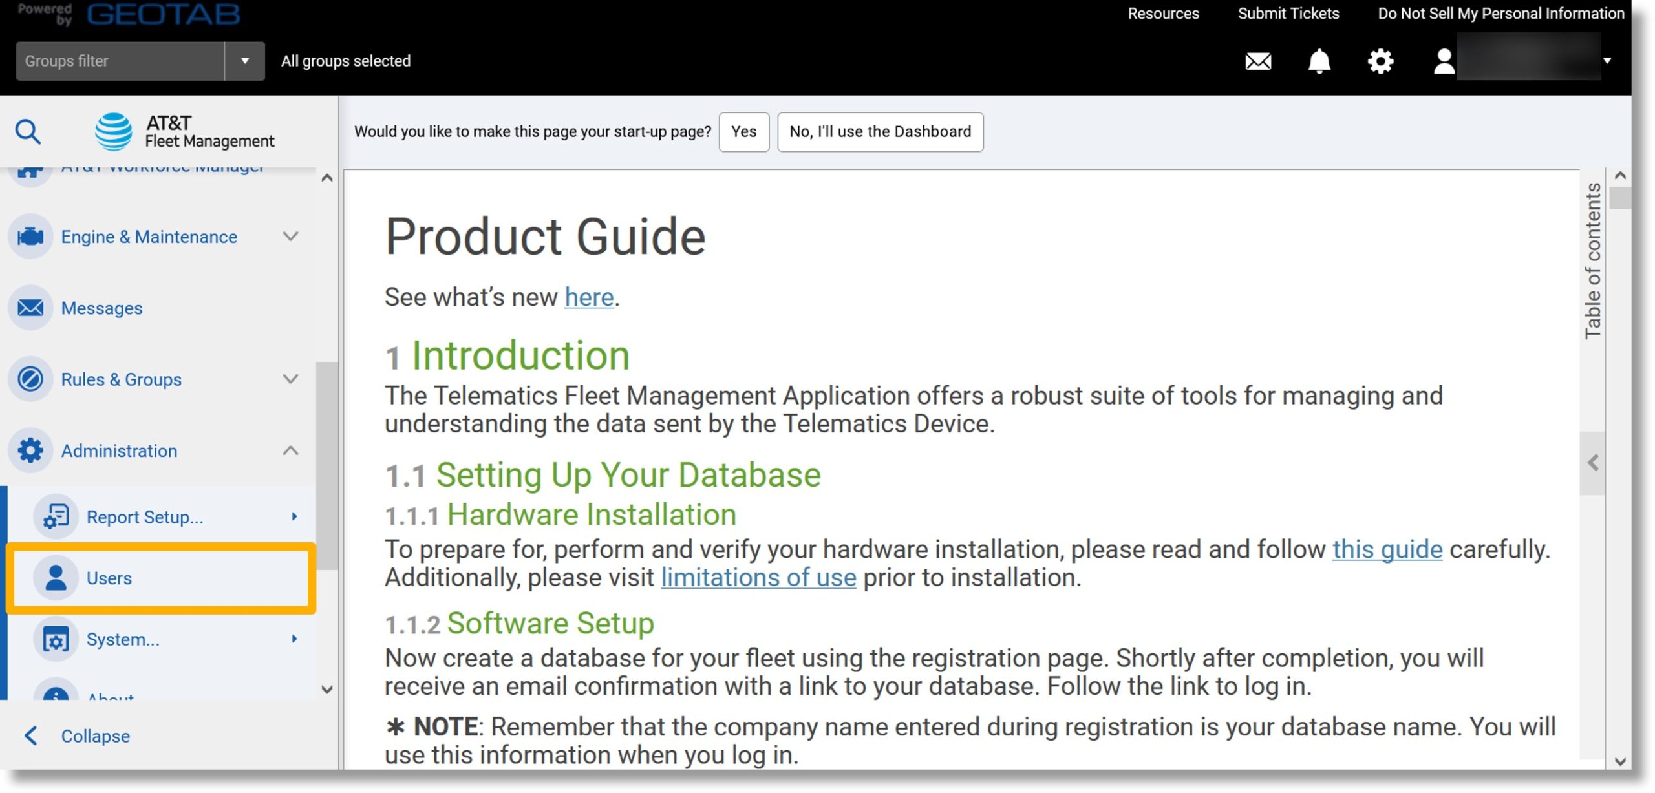This screenshot has height=793, width=1655.
Task: Click sidebar scrollbar down arrow
Action: click(x=327, y=689)
